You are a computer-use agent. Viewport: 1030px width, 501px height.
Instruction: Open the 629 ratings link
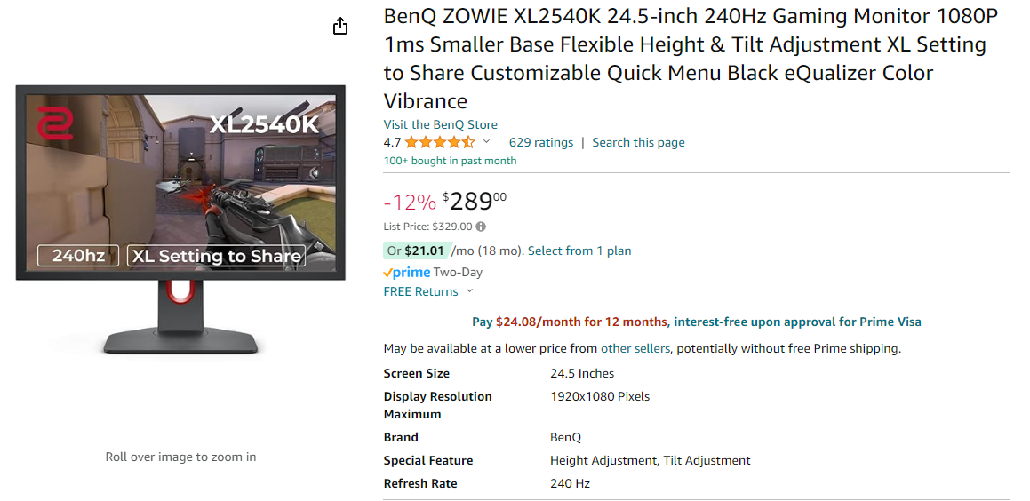pyautogui.click(x=540, y=142)
